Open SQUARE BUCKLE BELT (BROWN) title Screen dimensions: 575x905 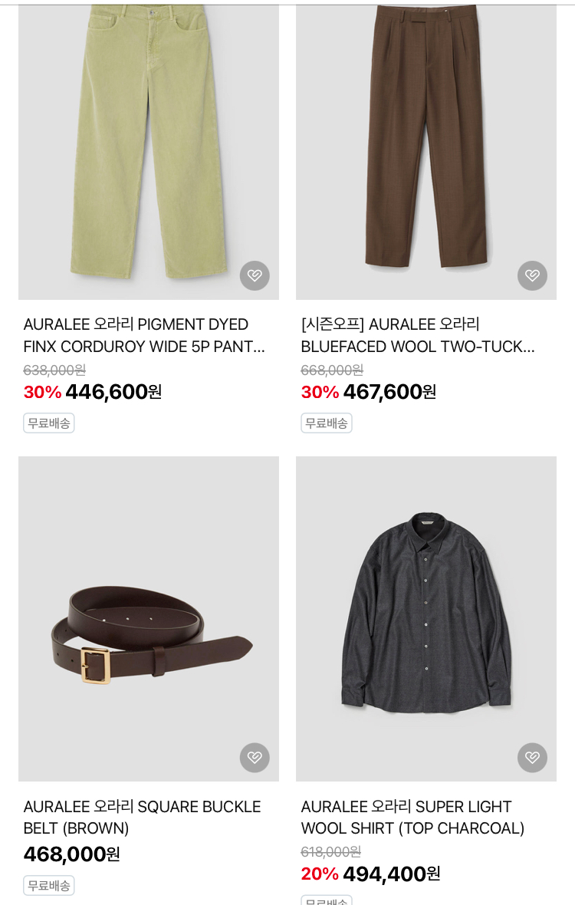[142, 818]
